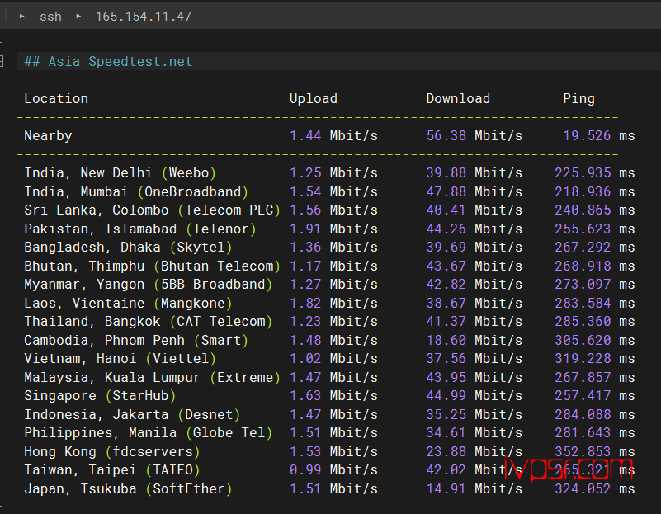Image resolution: width=661 pixels, height=514 pixels.
Task: Click Manila download value 34.61 Mbit/s
Action: [x=475, y=432]
